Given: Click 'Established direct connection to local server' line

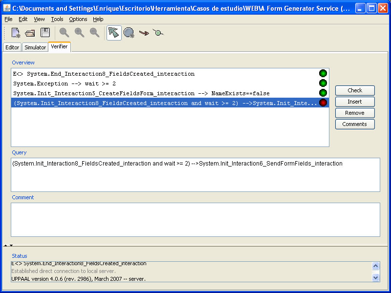Looking at the screenshot, I should [64, 271].
